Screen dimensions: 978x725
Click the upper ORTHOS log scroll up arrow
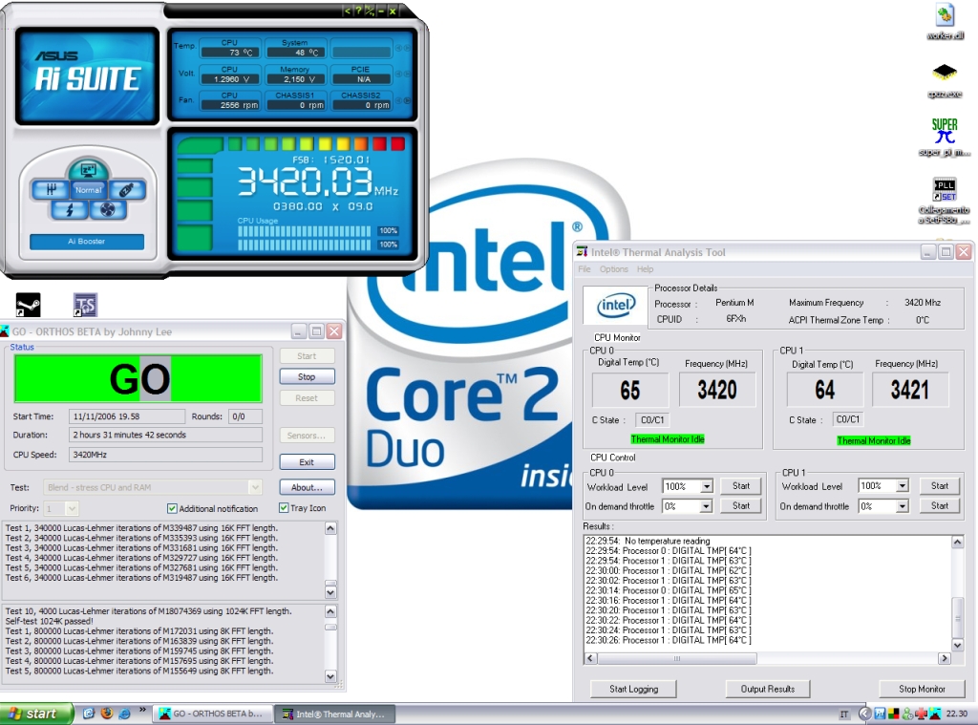click(x=330, y=528)
